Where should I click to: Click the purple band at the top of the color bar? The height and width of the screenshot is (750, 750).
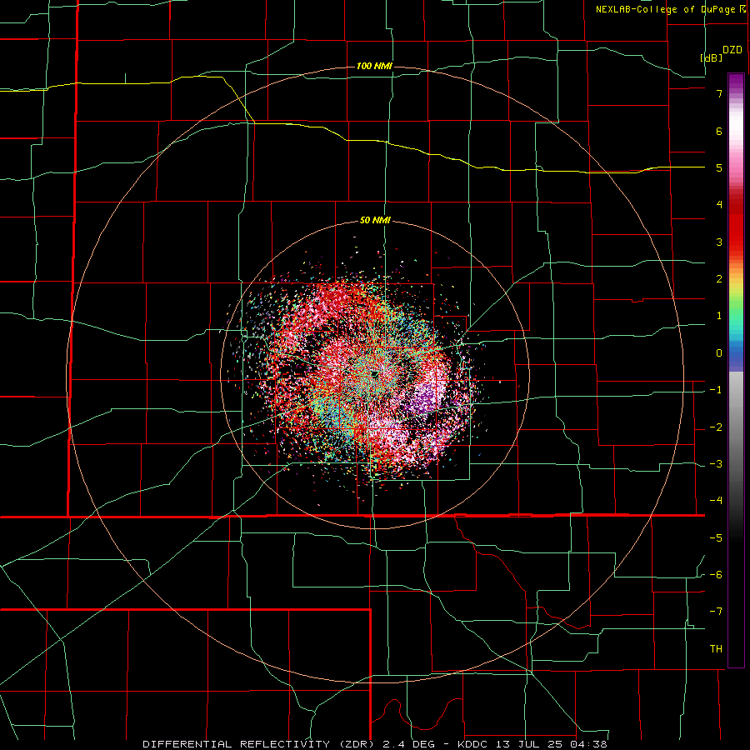[736, 82]
